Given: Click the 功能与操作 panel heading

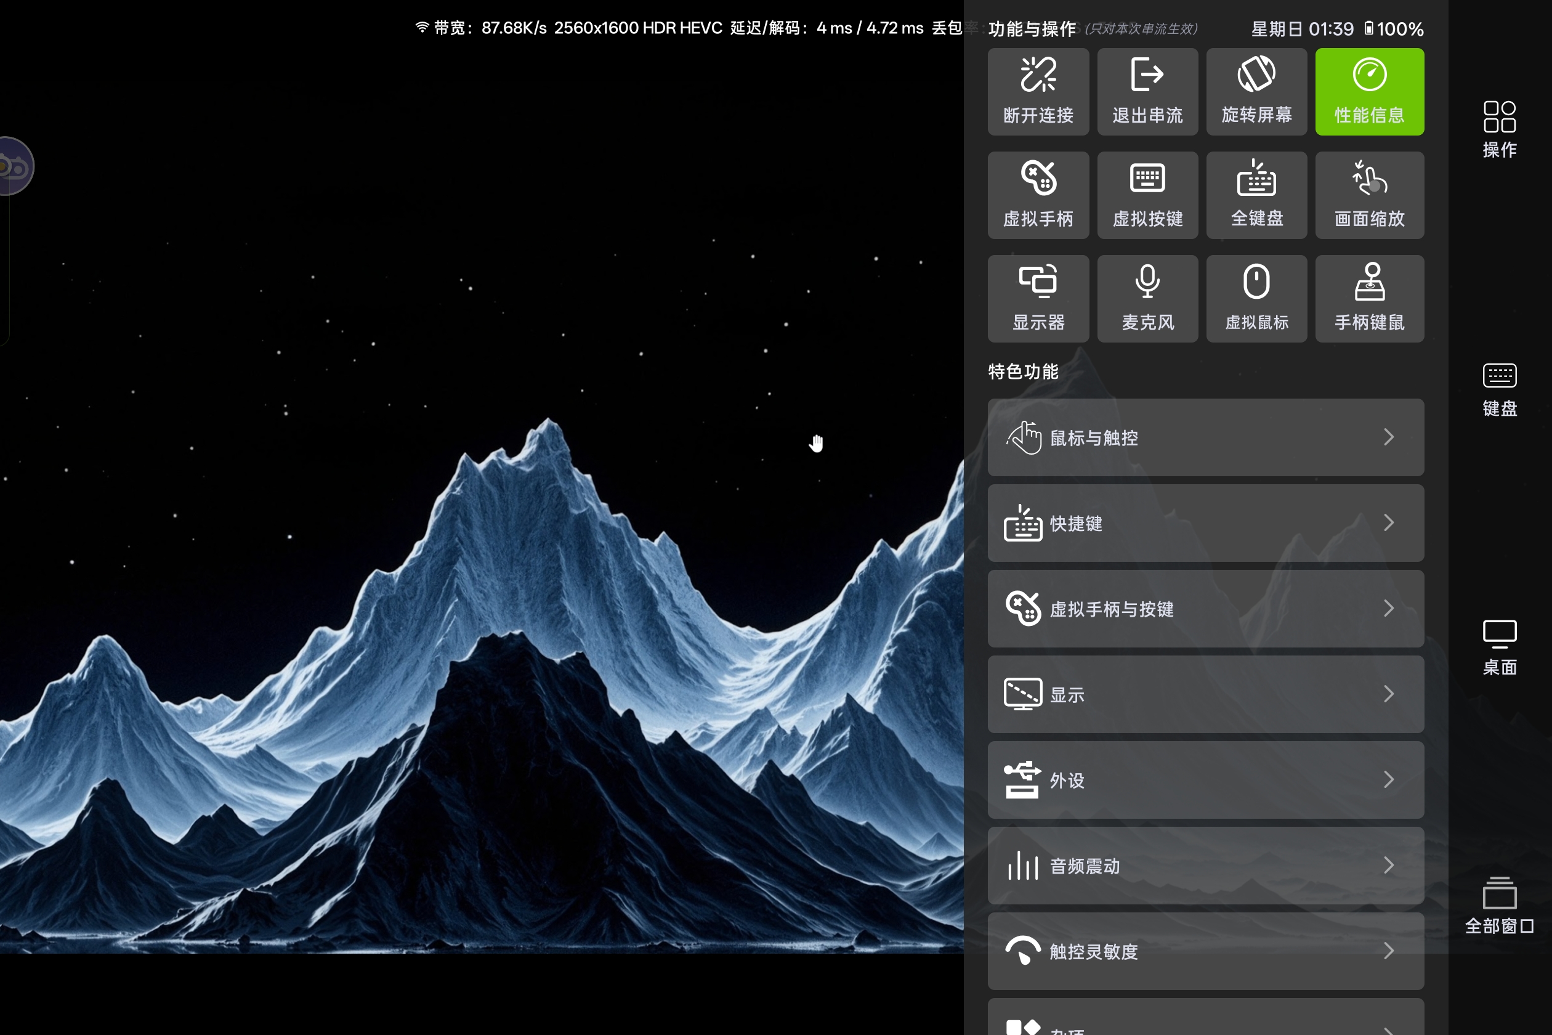Looking at the screenshot, I should point(1032,29).
